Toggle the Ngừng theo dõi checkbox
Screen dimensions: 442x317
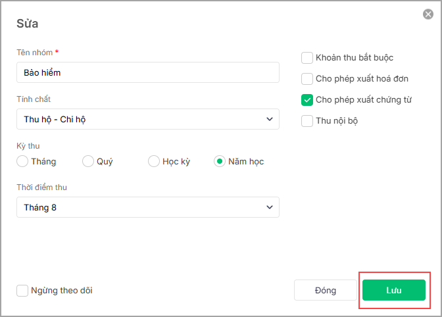coord(22,290)
